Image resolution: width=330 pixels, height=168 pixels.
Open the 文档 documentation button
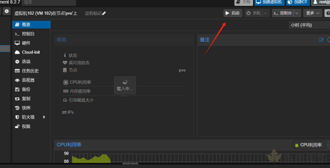(244, 2)
